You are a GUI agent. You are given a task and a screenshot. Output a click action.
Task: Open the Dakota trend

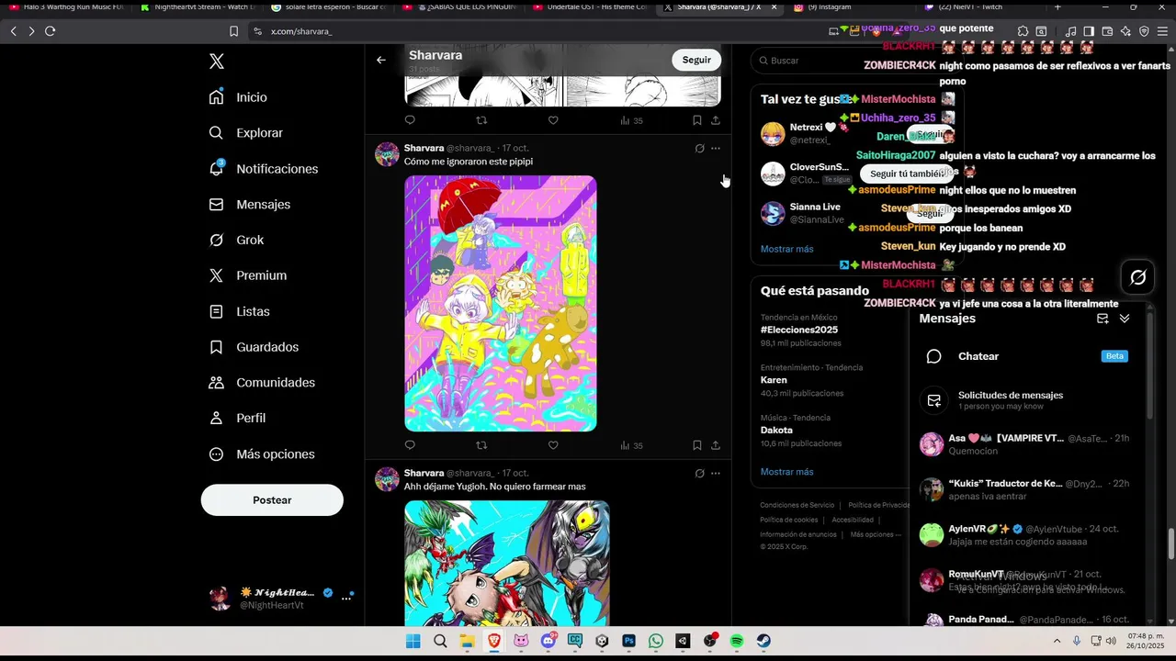(x=776, y=431)
